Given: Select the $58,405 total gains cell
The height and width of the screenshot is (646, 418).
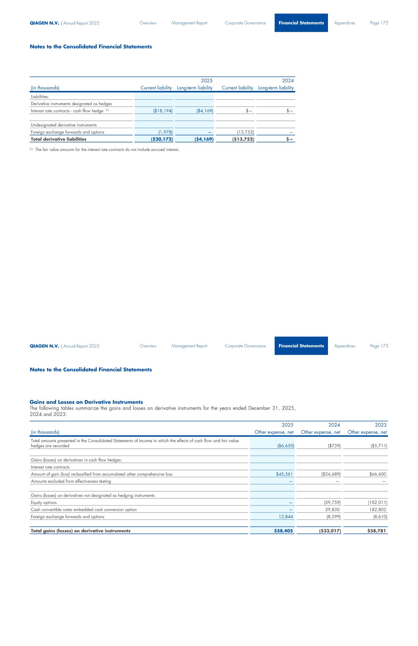Looking at the screenshot, I should pyautogui.click(x=284, y=531).
